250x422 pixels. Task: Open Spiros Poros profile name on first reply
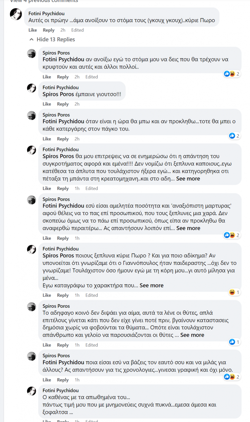(56, 53)
